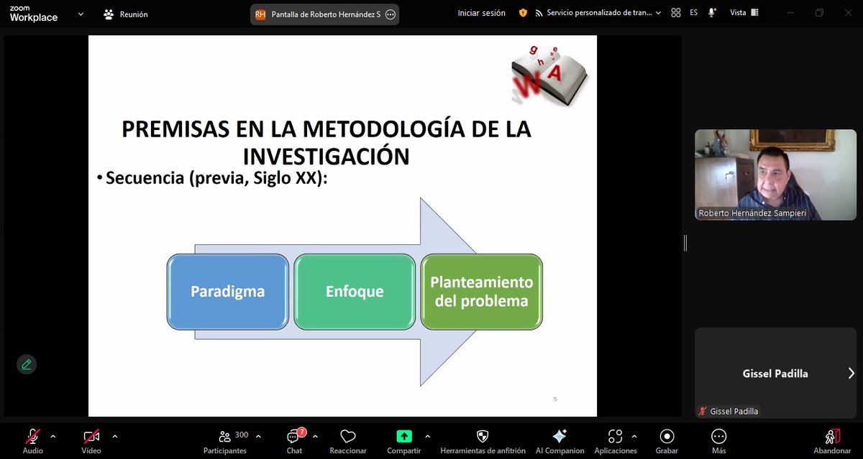Expand video options chevron
Image resolution: width=863 pixels, height=459 pixels.
point(114,436)
